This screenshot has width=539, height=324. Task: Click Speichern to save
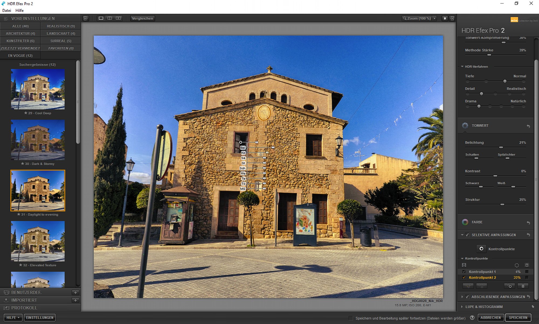(518, 318)
